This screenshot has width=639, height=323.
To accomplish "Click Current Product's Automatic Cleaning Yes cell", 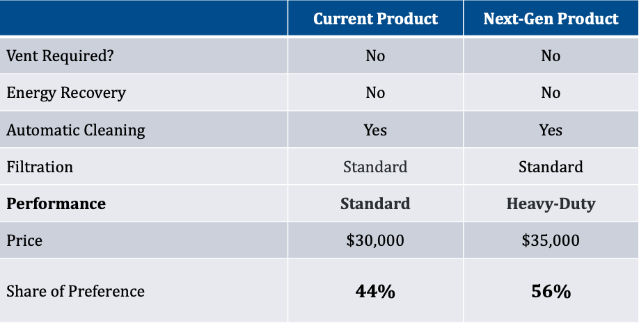I will 375,130.
